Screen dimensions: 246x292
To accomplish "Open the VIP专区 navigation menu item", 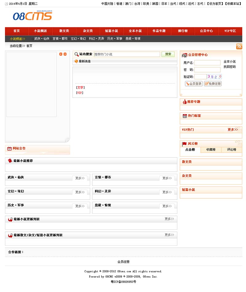I will click(230, 31).
